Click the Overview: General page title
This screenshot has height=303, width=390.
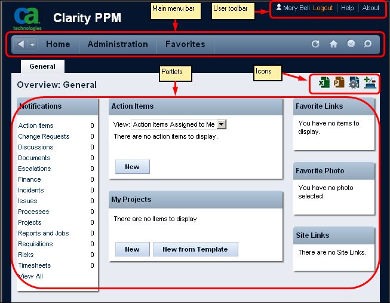(x=57, y=85)
